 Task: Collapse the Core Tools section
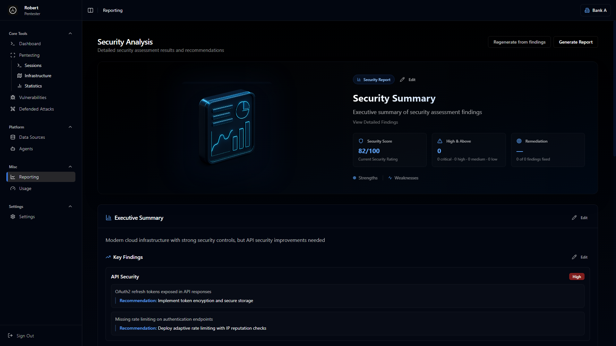pyautogui.click(x=70, y=33)
